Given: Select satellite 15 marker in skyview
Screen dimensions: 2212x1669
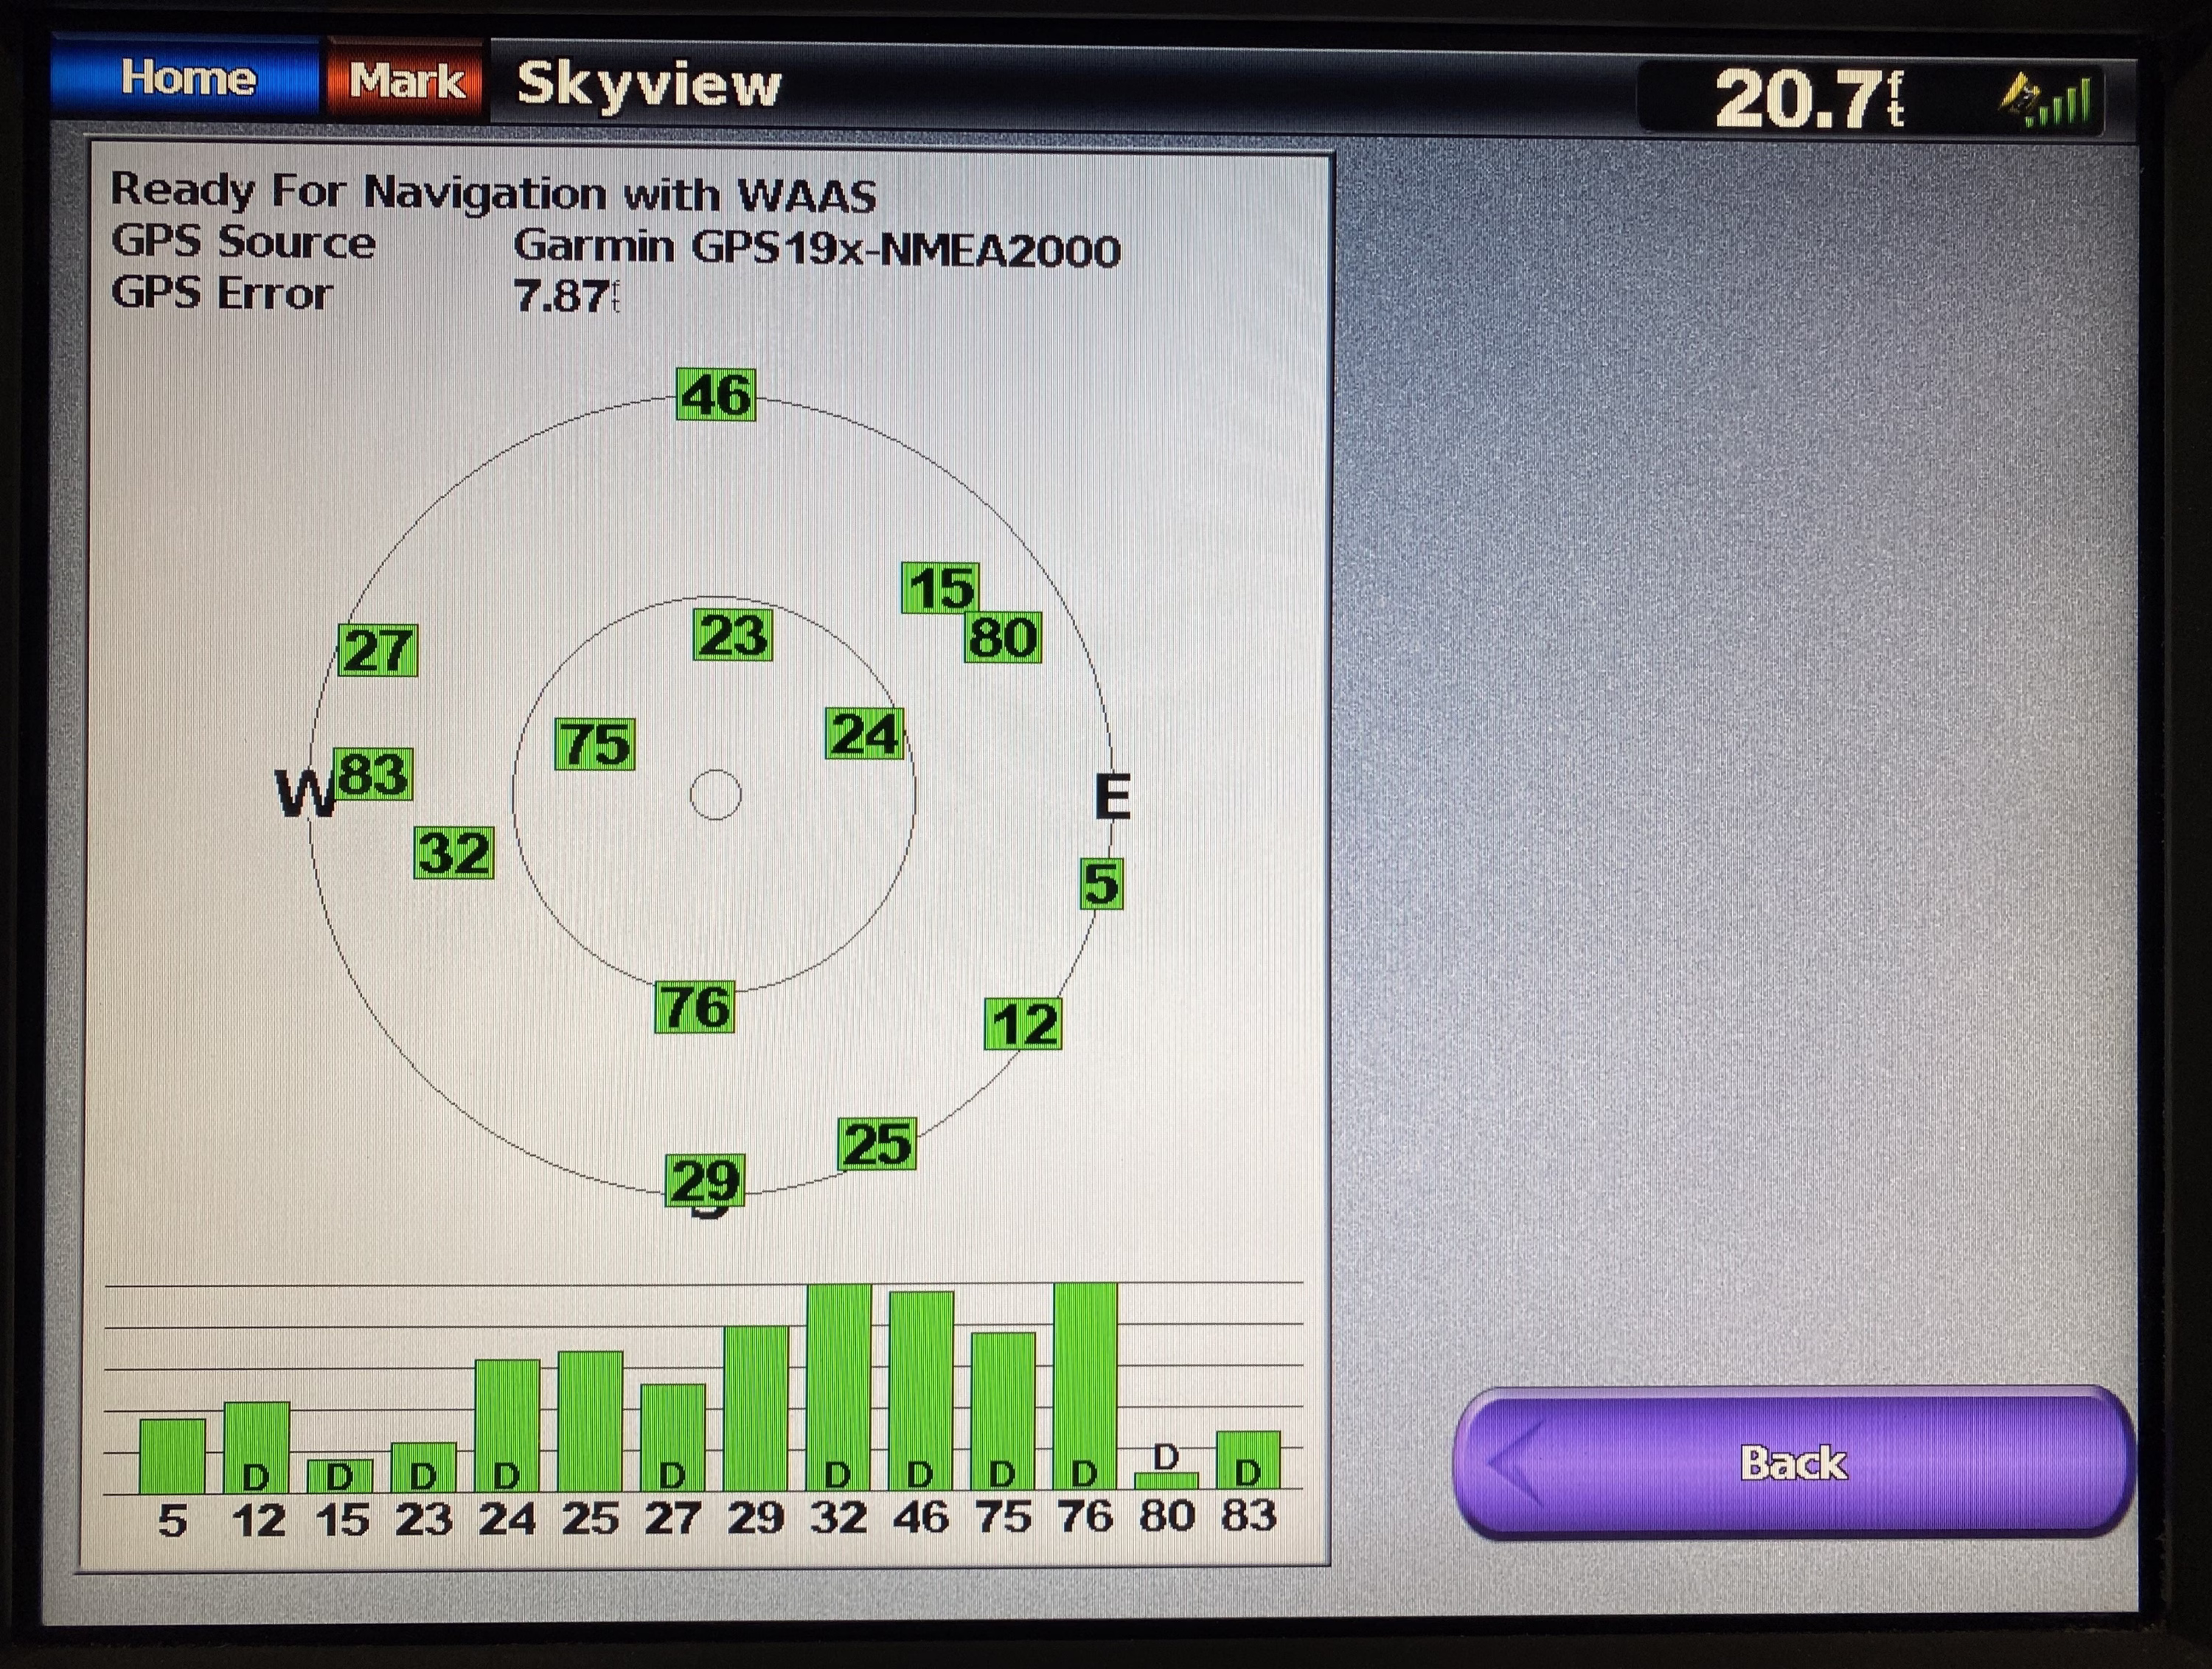Looking at the screenshot, I should click(x=940, y=588).
